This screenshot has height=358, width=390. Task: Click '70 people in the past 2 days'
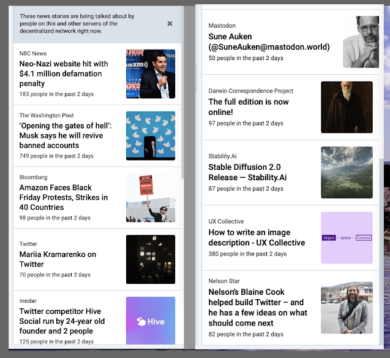[54, 275]
